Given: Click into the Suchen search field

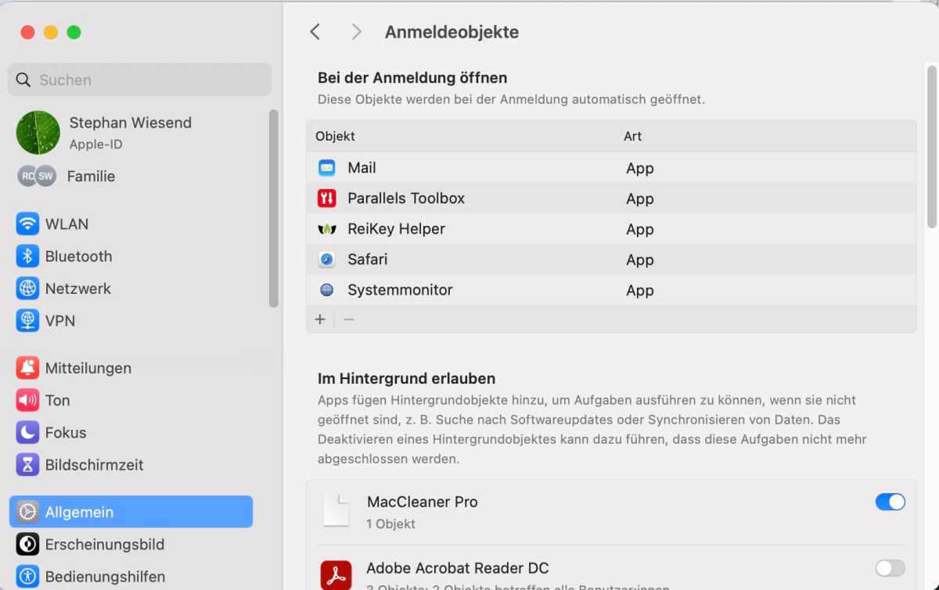Looking at the screenshot, I should click(x=139, y=80).
